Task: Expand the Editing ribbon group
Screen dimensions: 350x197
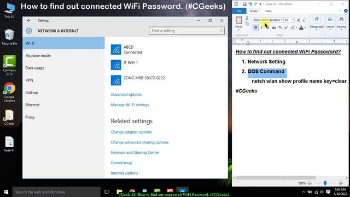Action: tap(341, 24)
